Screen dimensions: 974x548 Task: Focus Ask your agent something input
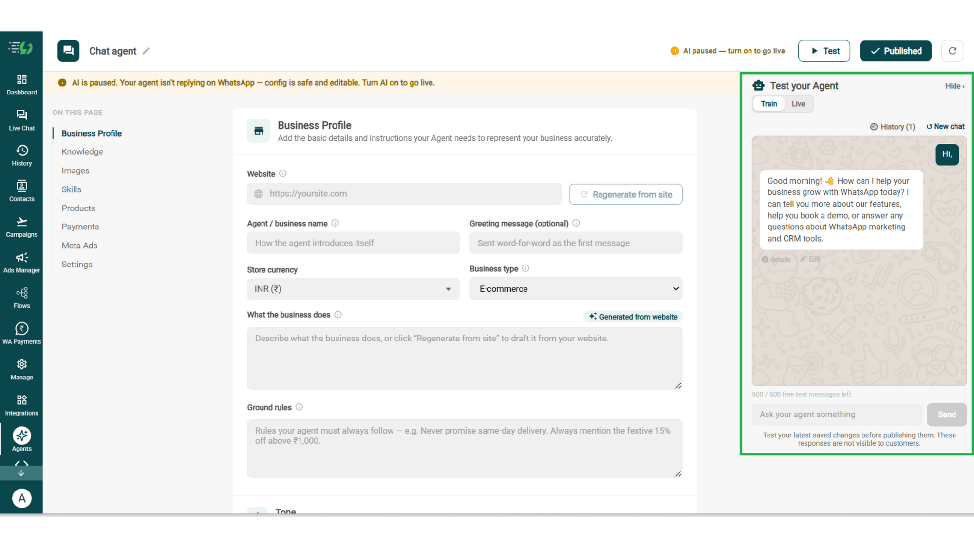[837, 415]
